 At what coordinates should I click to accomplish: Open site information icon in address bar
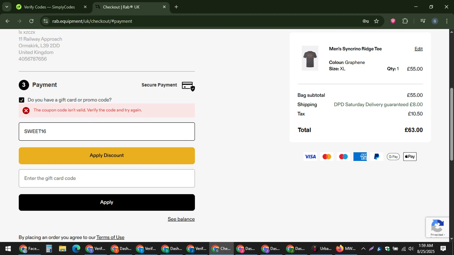click(46, 21)
